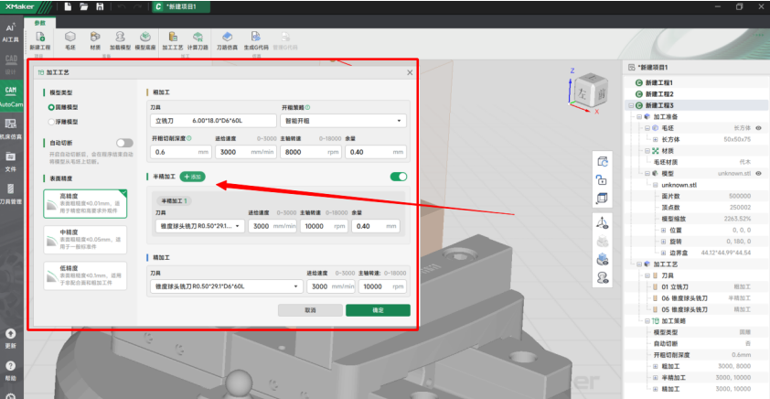Click the save file icon in title bar
Image resolution: width=770 pixels, height=399 pixels.
point(100,6)
